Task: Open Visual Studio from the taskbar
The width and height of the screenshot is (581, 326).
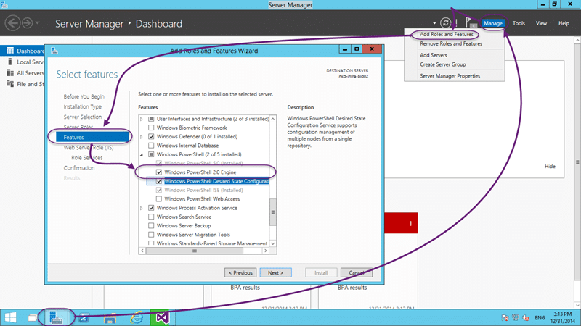Action: click(x=162, y=317)
